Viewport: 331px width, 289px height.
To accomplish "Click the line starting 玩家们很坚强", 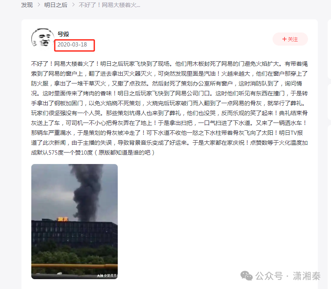I will pos(169,113).
